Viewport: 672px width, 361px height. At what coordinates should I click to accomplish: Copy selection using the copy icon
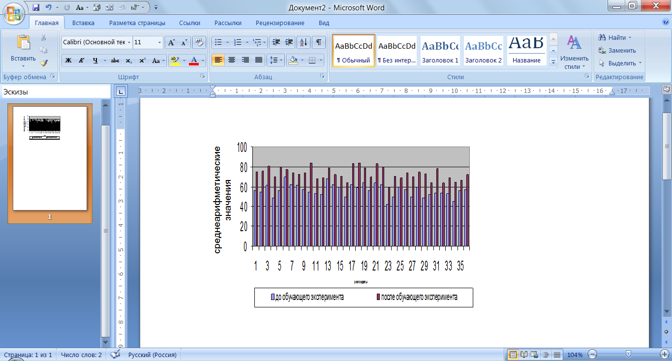coord(43,50)
